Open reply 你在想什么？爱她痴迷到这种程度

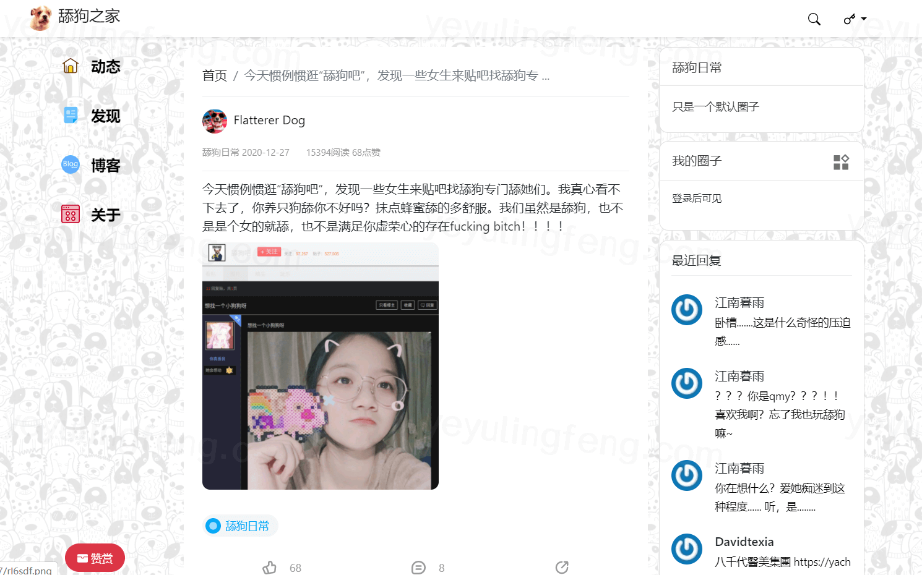click(780, 498)
